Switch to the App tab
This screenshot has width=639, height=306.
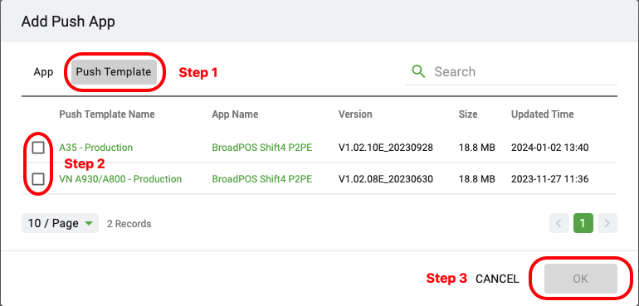tap(43, 72)
